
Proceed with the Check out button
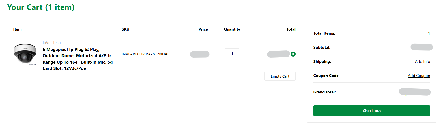point(371,111)
